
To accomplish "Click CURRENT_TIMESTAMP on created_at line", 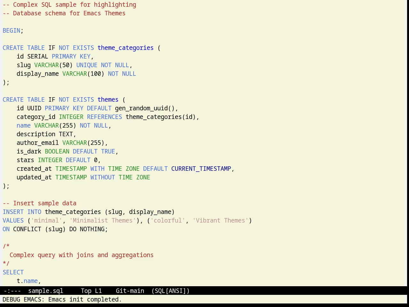I will pos(201,169).
